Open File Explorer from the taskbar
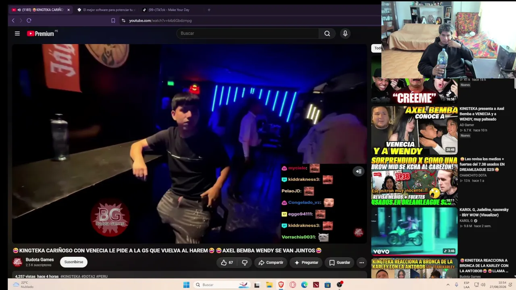This screenshot has height=290, width=516. click(x=269, y=285)
